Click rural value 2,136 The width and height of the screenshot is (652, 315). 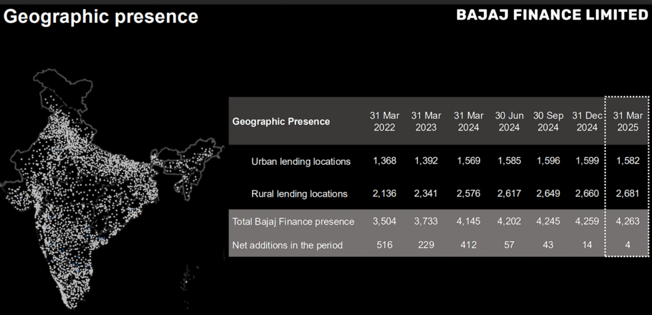[385, 193]
